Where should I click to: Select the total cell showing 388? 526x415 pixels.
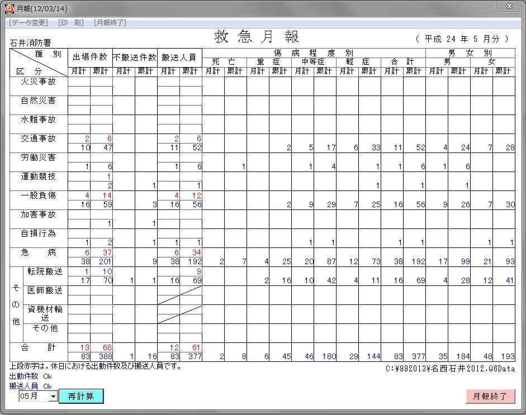[x=102, y=356]
